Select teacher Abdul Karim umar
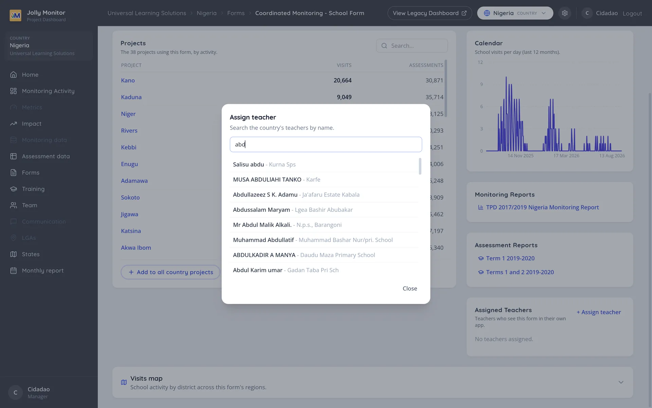 (324, 270)
